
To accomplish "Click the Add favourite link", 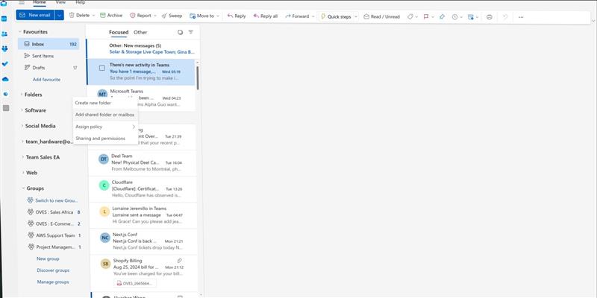I will tap(46, 80).
